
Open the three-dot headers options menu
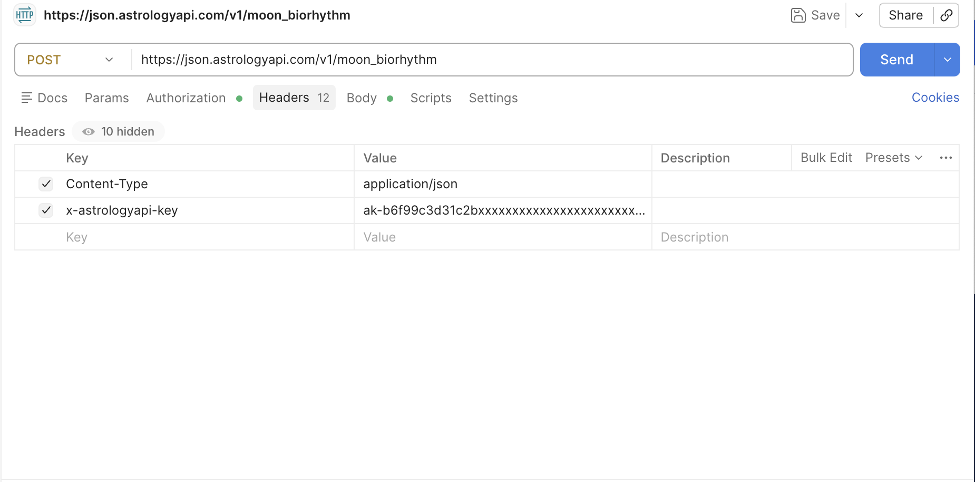pos(945,158)
